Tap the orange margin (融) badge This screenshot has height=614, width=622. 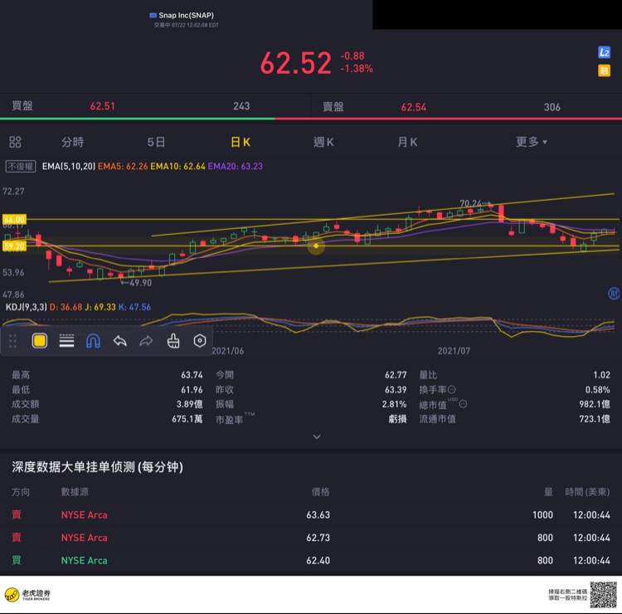[x=604, y=71]
